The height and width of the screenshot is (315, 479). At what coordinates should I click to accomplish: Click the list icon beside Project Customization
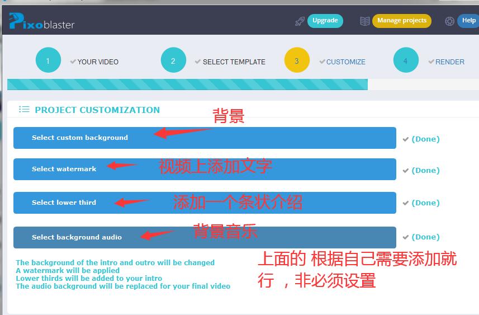pos(24,109)
